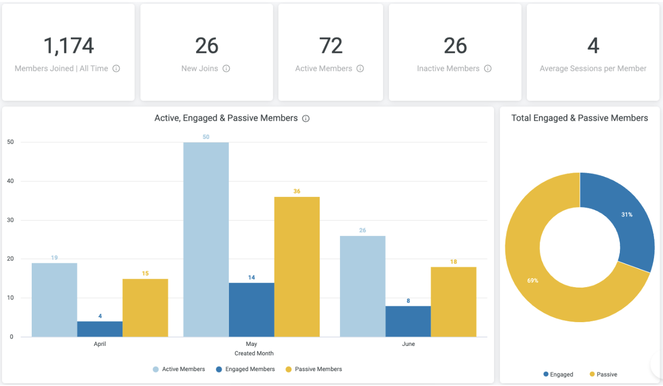Click the 69% Passive donut segment
Image resolution: width=663 pixels, height=386 pixels.
(x=533, y=281)
